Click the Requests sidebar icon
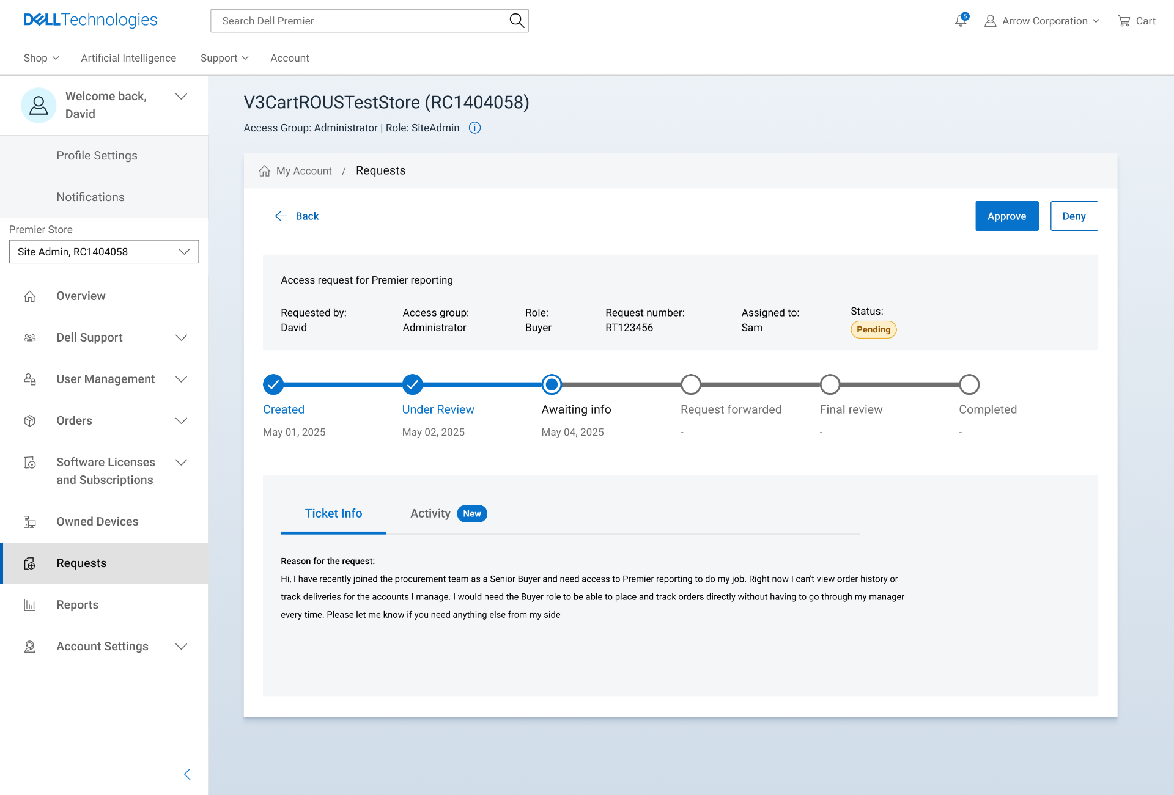This screenshot has height=795, width=1174. [29, 563]
